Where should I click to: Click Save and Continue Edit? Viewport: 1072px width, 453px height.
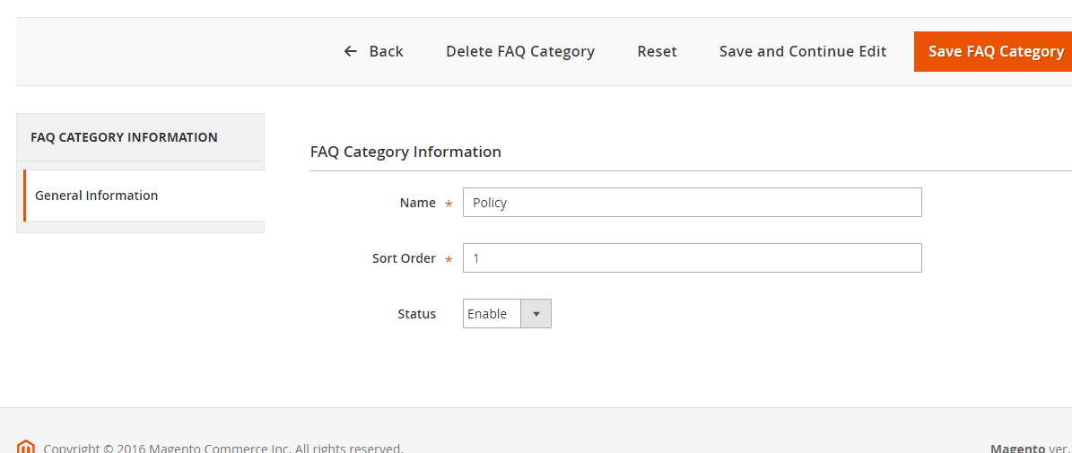tap(802, 52)
